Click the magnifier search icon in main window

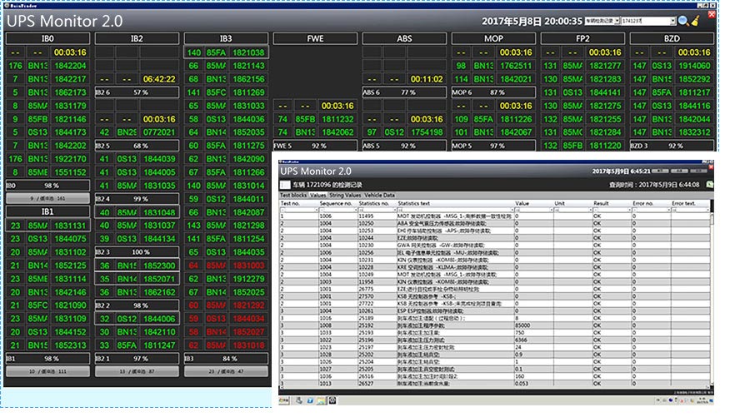[x=683, y=21]
